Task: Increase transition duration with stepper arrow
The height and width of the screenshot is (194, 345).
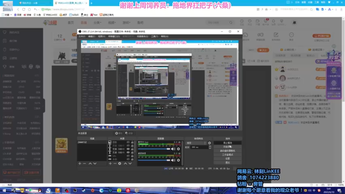Action: pos(210,146)
